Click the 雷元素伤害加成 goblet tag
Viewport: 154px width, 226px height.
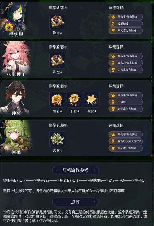(126, 70)
